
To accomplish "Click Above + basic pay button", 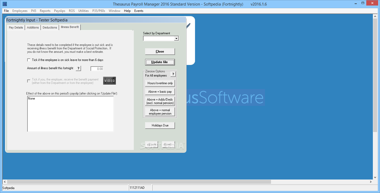I will point(160,92).
